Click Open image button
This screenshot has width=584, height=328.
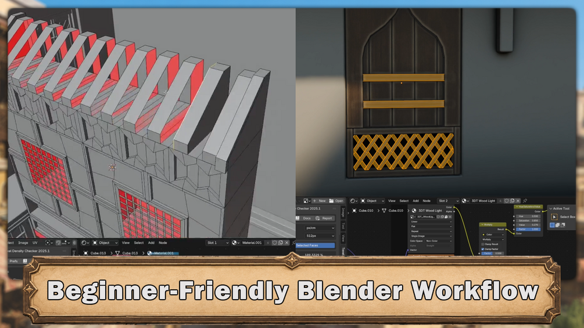(x=336, y=201)
